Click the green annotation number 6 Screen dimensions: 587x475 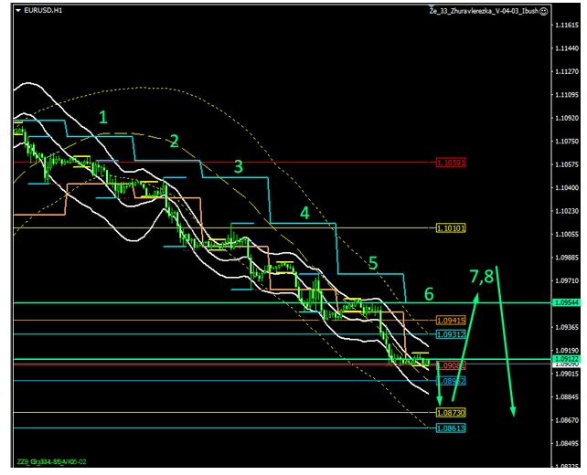click(428, 293)
